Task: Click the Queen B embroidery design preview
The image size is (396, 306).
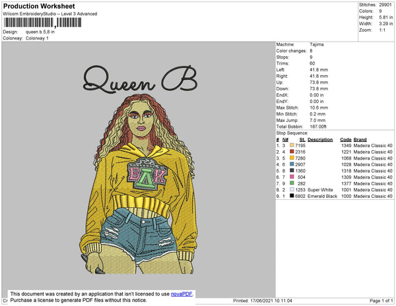Action: point(139,169)
